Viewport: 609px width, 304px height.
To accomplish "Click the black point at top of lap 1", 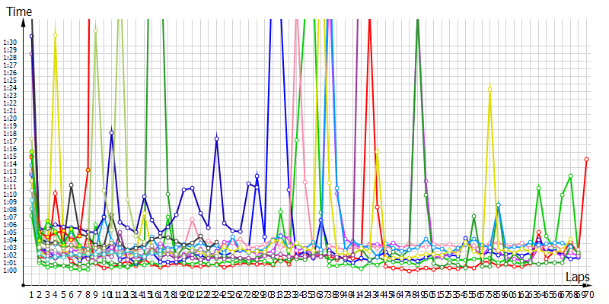I will coord(31,36).
